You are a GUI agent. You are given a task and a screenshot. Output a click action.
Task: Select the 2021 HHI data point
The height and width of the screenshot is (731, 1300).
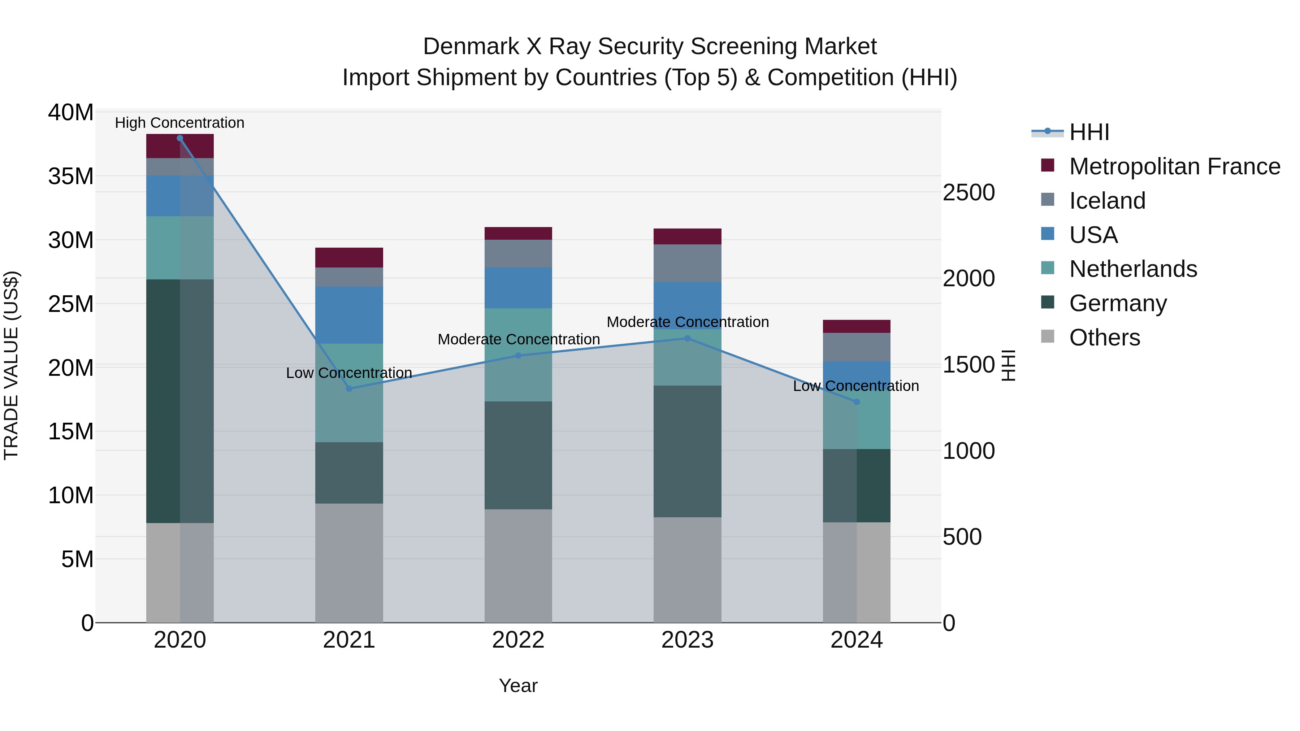click(349, 388)
